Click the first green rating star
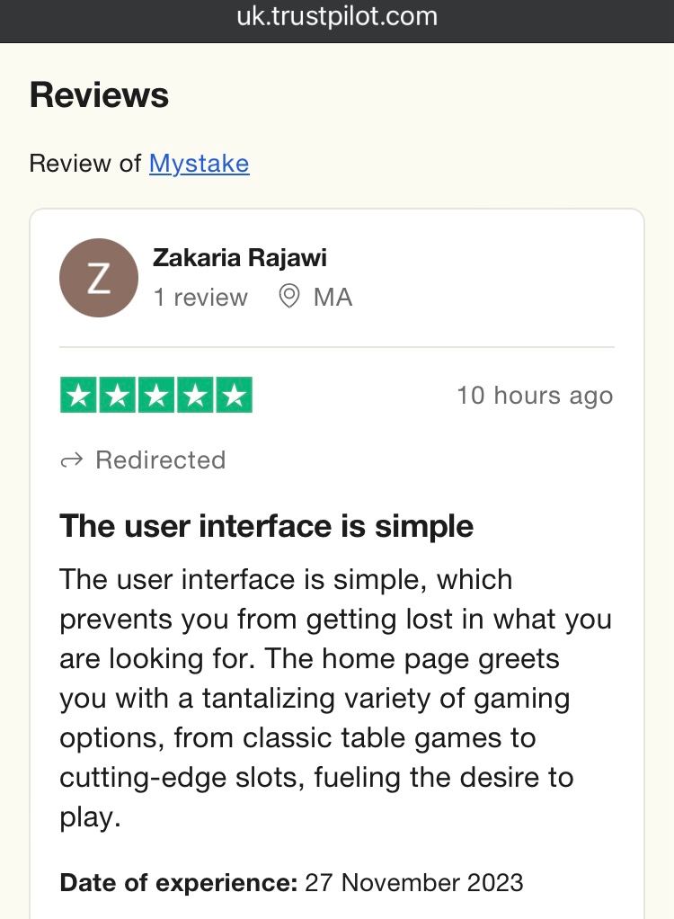Screen dimensions: 674x919 79,396
